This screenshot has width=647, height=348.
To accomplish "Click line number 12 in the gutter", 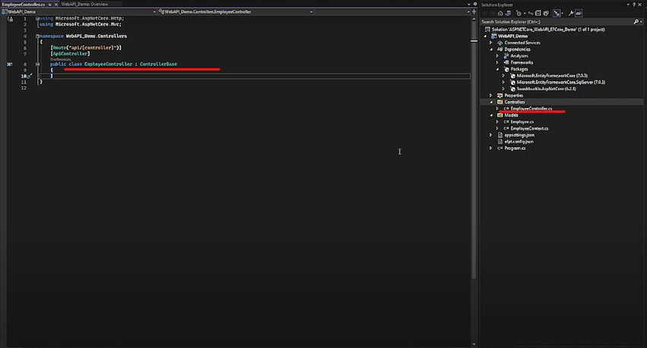I will pyautogui.click(x=24, y=87).
